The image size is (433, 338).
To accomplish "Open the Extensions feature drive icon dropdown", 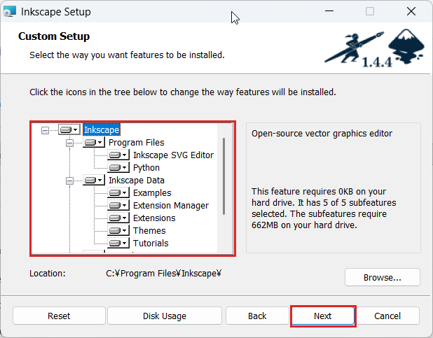I will click(118, 218).
